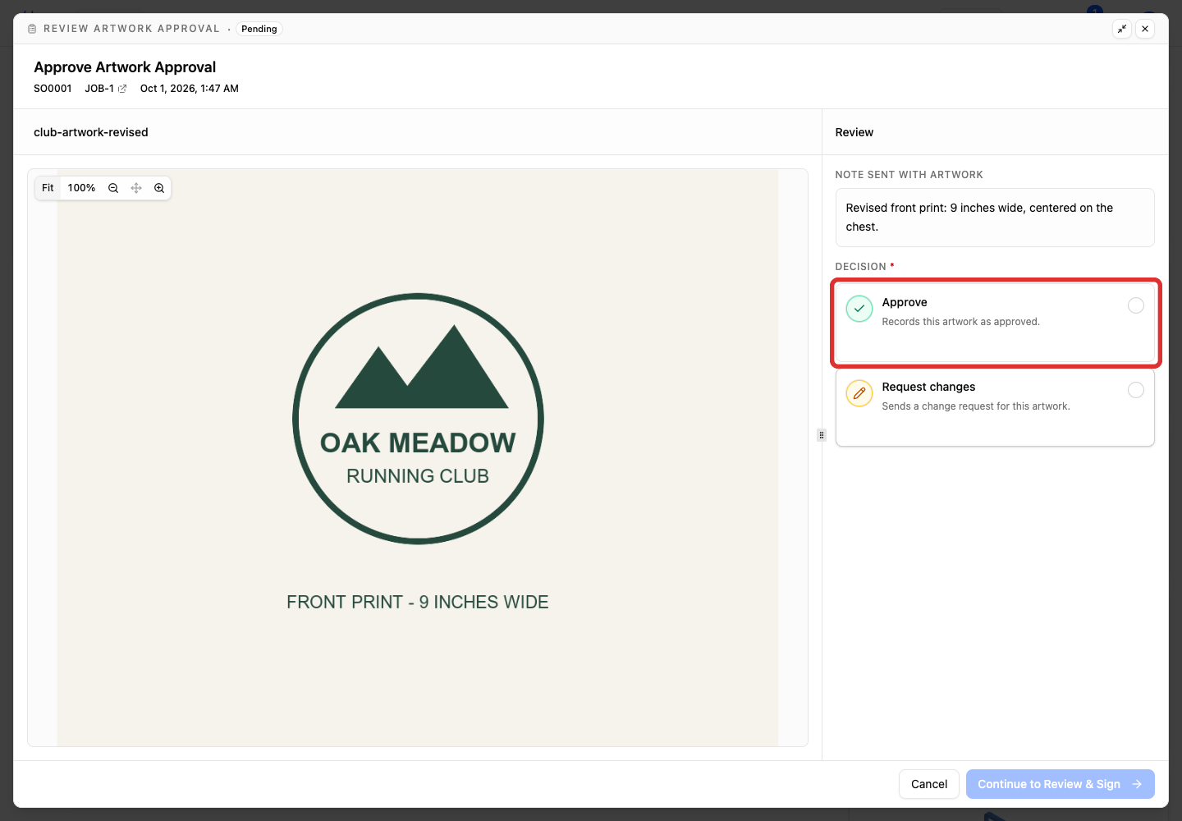Click the NOTE SENT WITH ARTWORK label
The height and width of the screenshot is (821, 1182).
click(909, 175)
